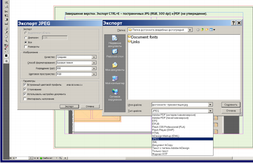Click the formatting affects text T icon
Viewport: 253px width, 163px height.
click(x=7, y=52)
